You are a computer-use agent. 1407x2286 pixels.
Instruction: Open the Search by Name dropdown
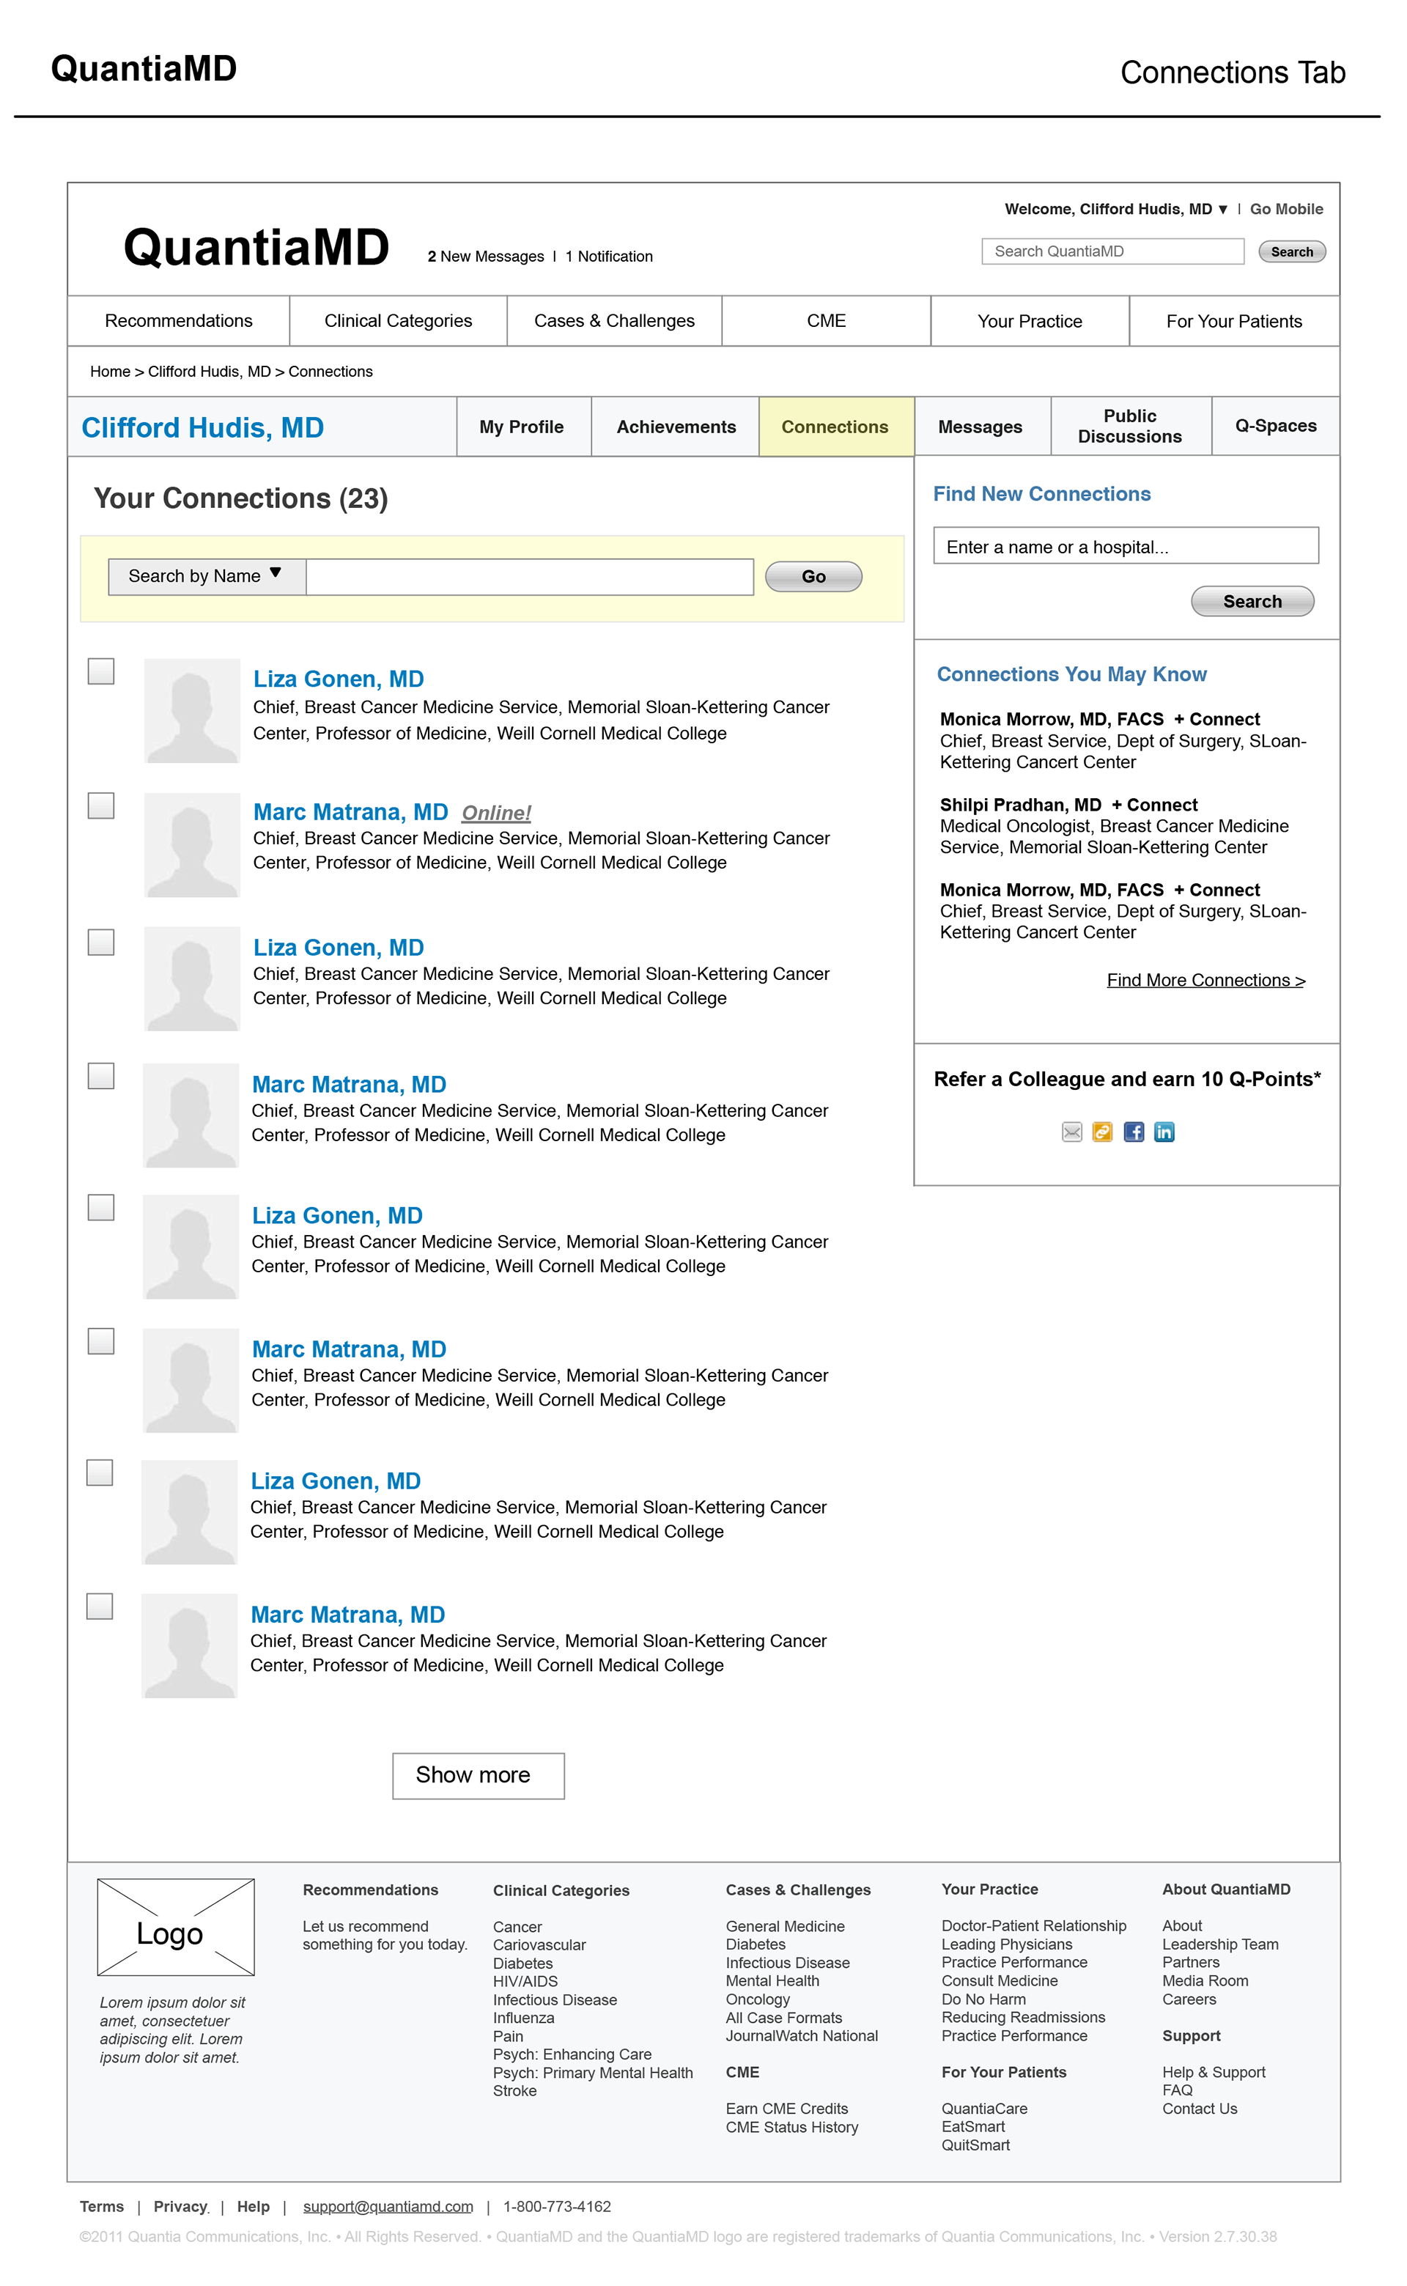pos(207,576)
